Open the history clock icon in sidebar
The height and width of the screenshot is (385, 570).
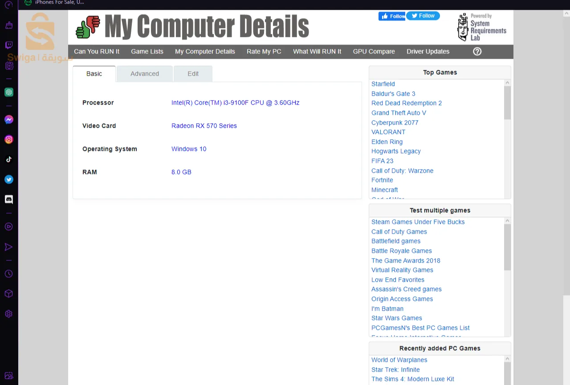pyautogui.click(x=9, y=274)
